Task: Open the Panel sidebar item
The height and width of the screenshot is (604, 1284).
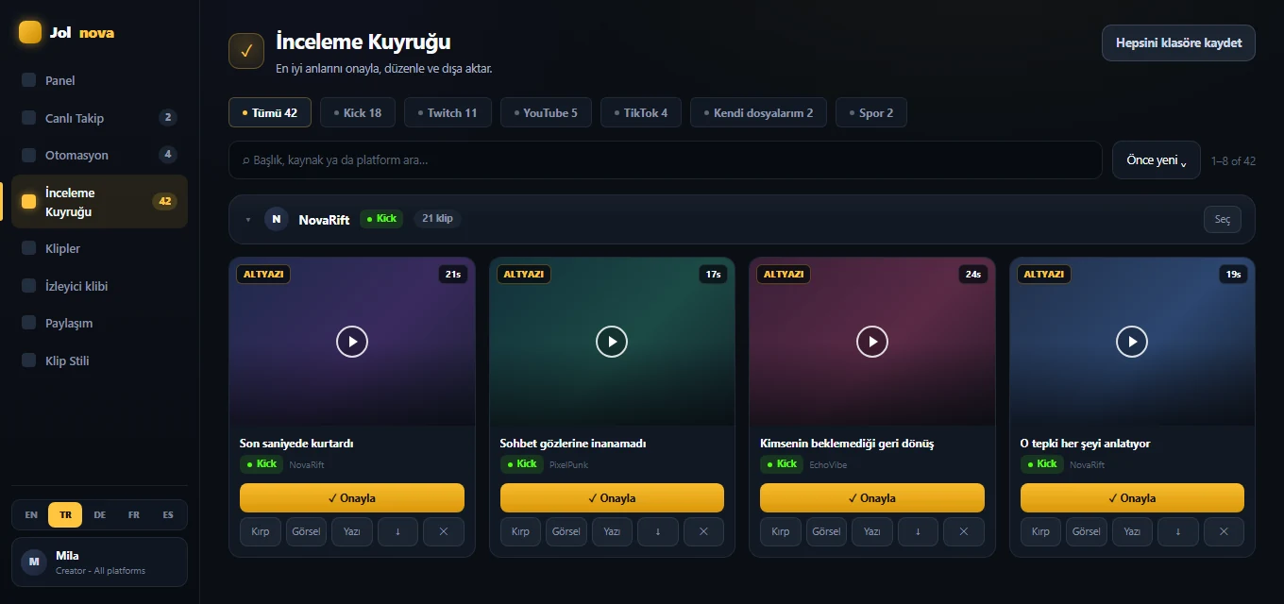Action: pos(99,80)
